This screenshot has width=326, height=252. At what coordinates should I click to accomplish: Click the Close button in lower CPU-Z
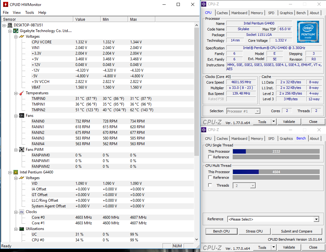(x=313, y=247)
